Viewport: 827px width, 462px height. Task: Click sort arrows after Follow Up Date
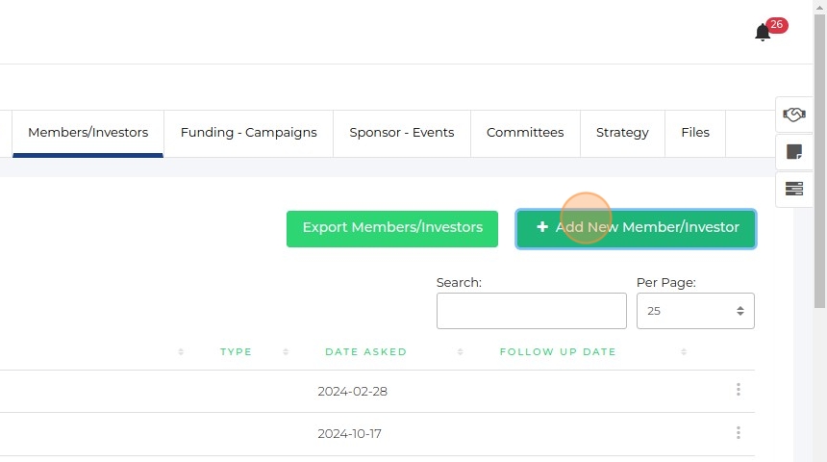point(684,352)
